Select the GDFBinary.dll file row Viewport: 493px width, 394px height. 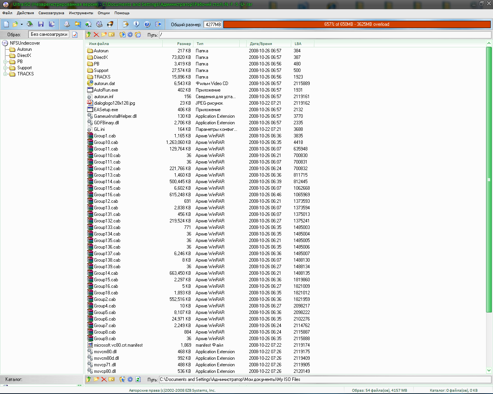pyautogui.click(x=201, y=123)
